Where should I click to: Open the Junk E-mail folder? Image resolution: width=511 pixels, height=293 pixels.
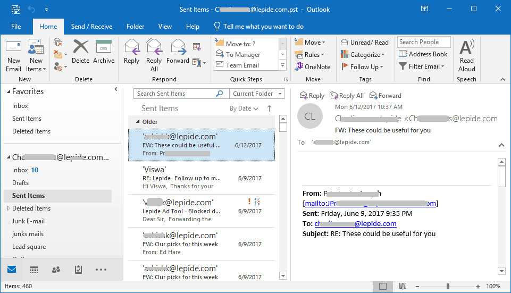point(28,221)
